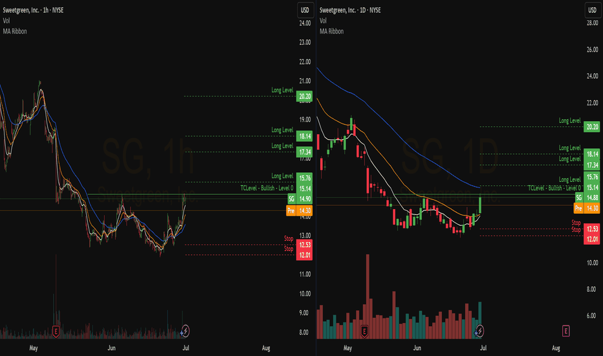
Task: Click the May date on 1h time axis
Action: [34, 348]
